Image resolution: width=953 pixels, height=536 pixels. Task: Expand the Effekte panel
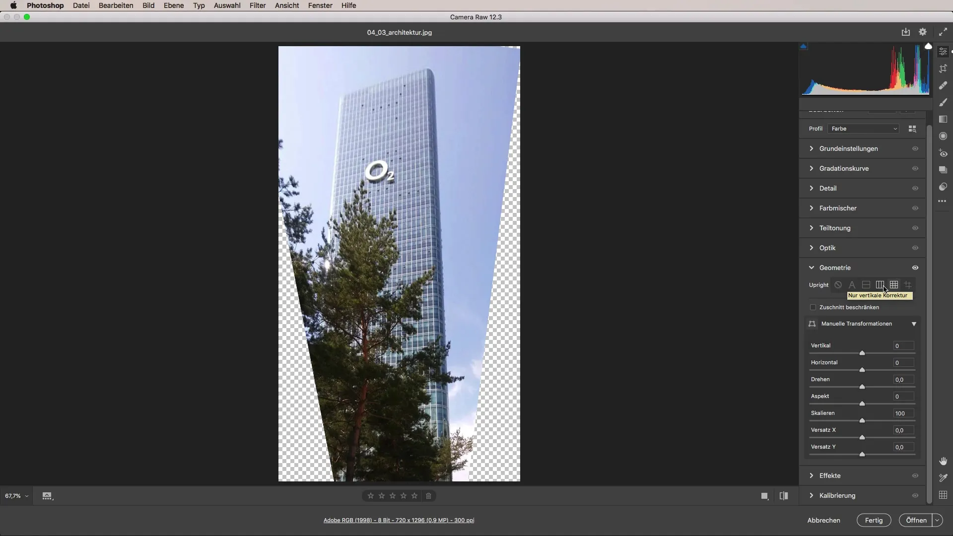(812, 475)
